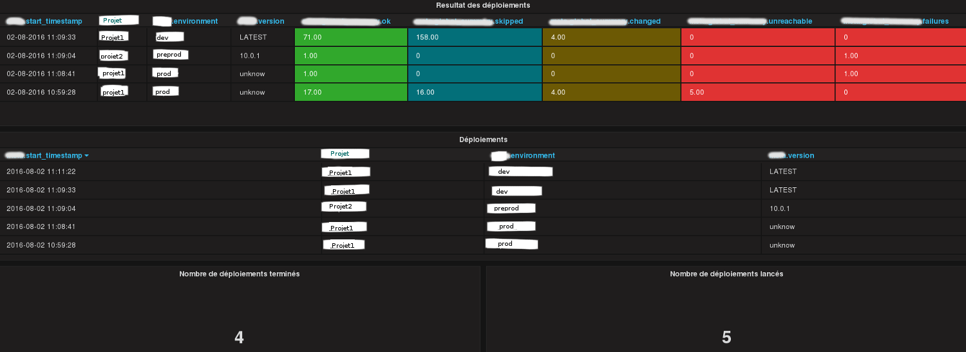Click unknow version in Déploiements 10:59:28 row

tap(782, 245)
